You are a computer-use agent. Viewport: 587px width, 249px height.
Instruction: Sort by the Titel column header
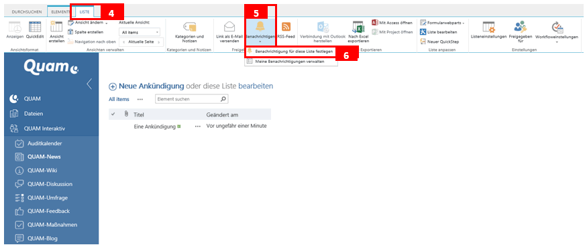tap(139, 114)
